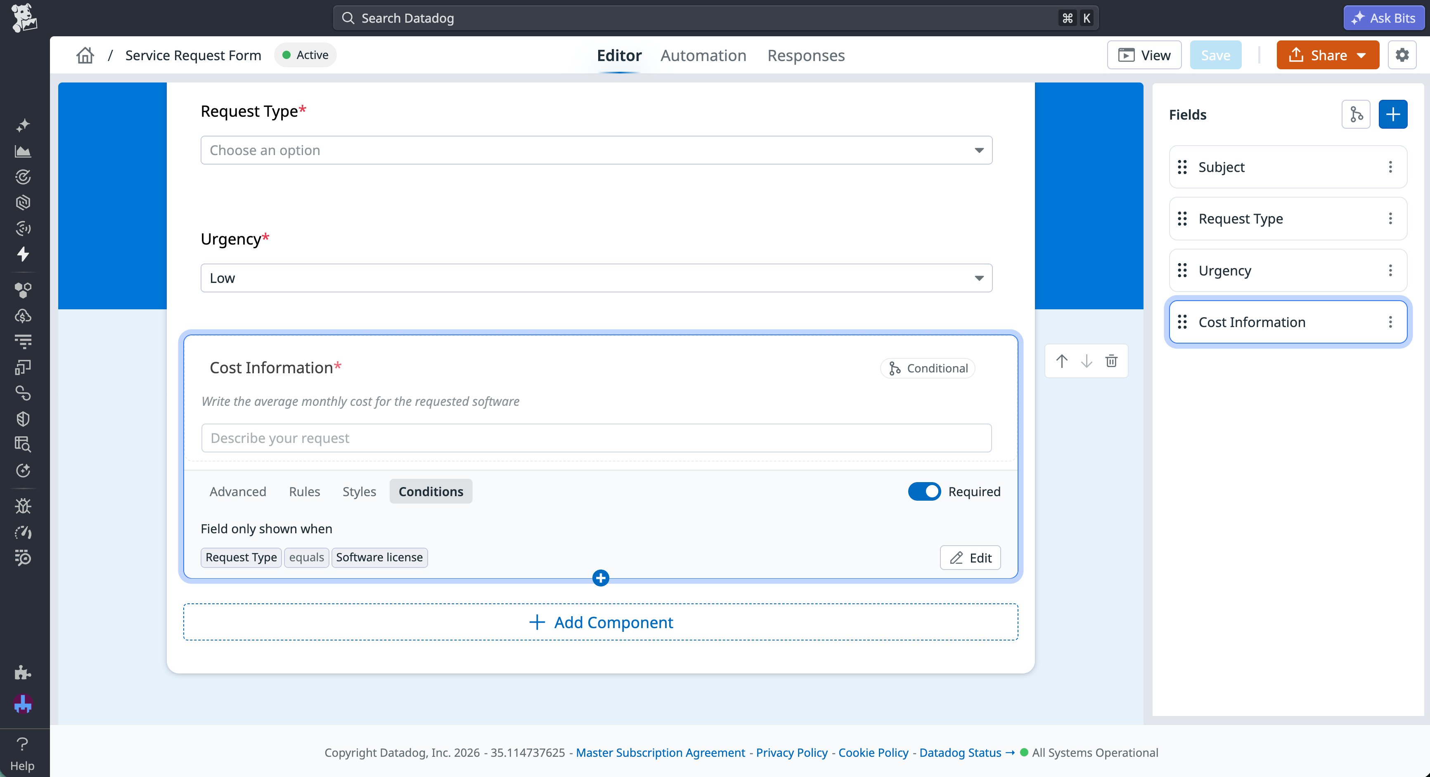The height and width of the screenshot is (777, 1430).
Task: Open the three-dot menu for Subject field
Action: (x=1391, y=167)
